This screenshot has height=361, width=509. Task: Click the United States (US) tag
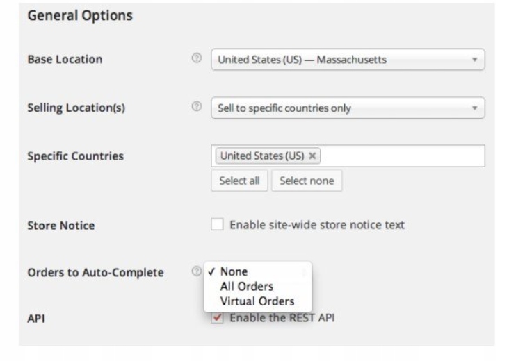pos(262,156)
